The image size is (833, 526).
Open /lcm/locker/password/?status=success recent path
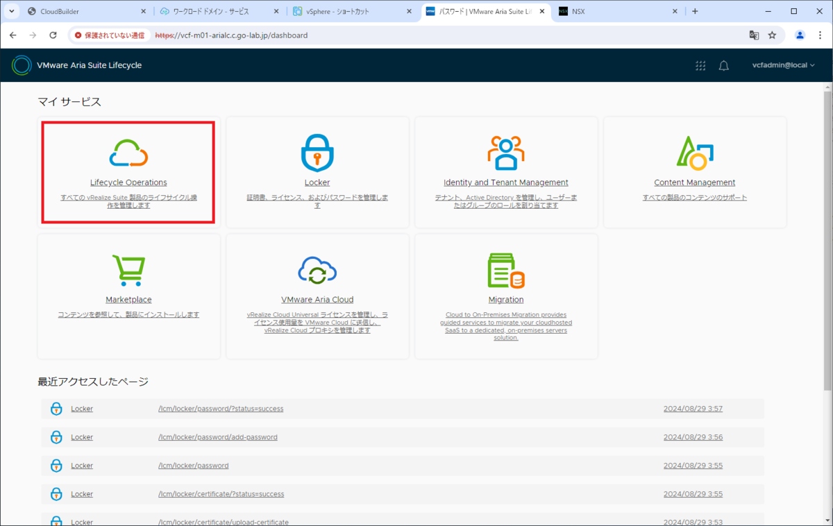[221, 409]
